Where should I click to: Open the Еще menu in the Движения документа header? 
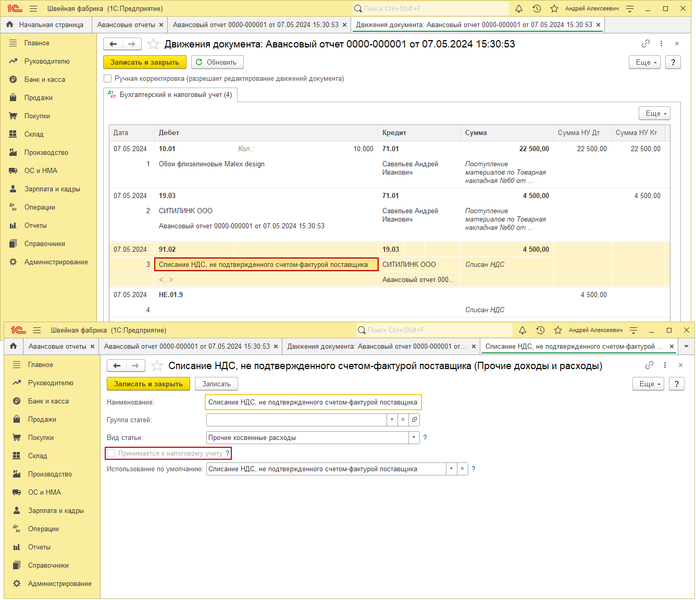click(x=645, y=62)
